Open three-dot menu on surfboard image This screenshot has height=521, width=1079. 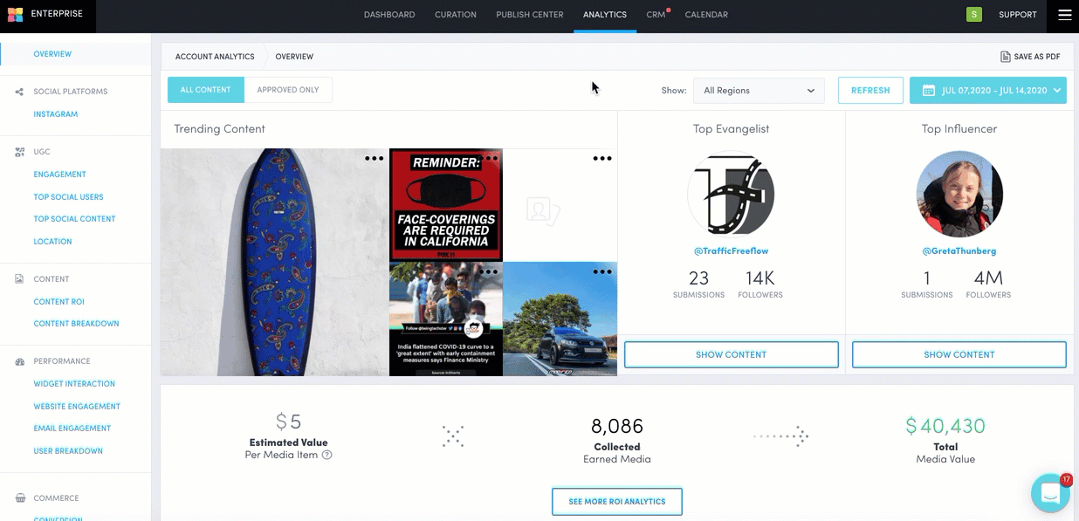point(374,159)
